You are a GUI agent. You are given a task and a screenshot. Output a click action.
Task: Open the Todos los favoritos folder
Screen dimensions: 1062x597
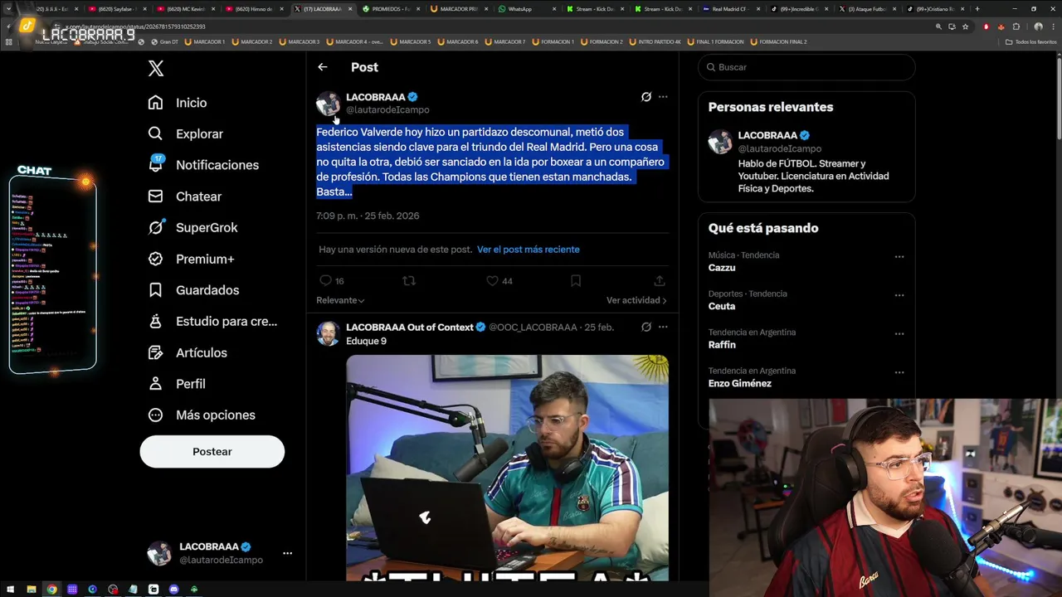(1030, 41)
